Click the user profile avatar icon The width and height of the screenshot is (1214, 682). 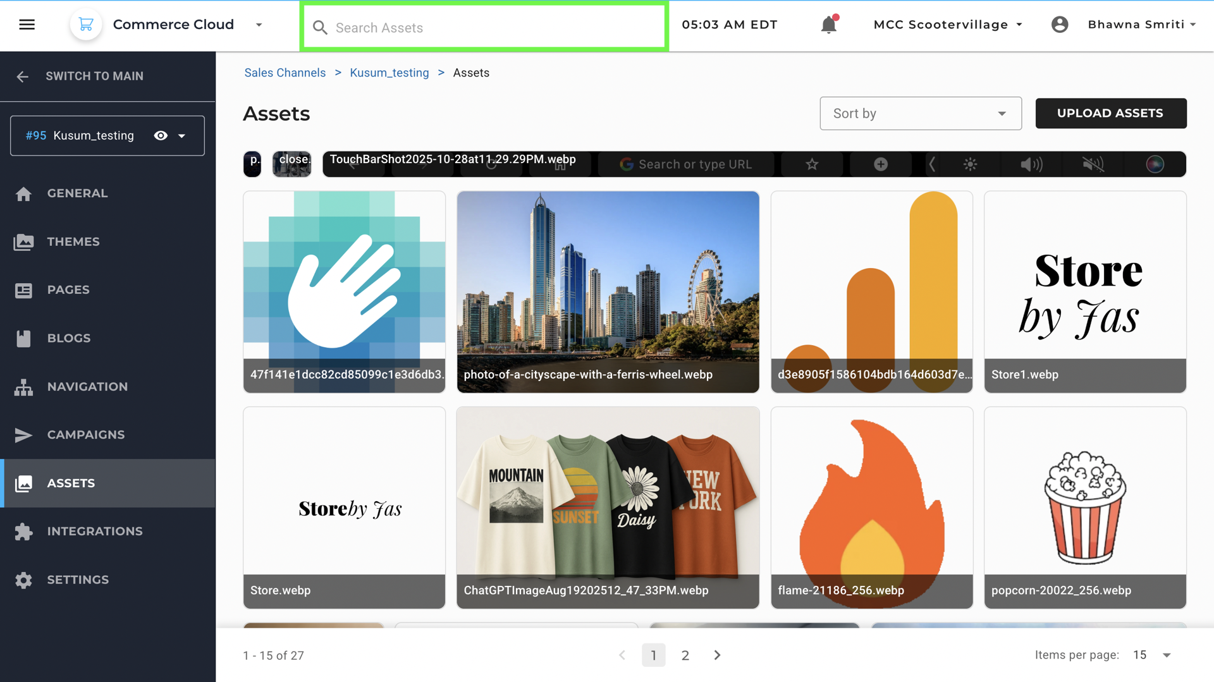point(1060,25)
